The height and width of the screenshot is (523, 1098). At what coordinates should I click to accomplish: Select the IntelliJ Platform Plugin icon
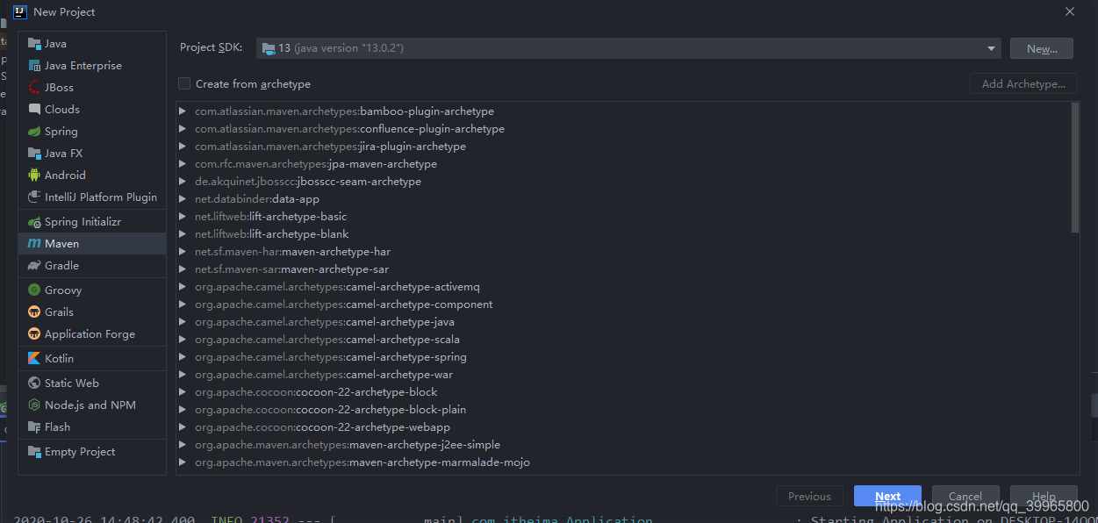pyautogui.click(x=34, y=197)
